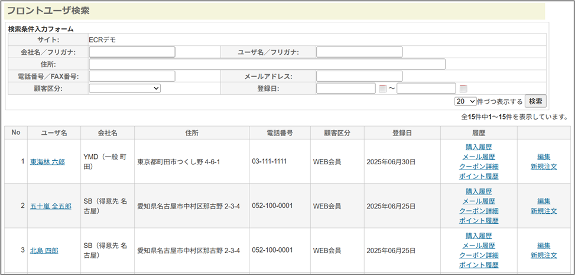Screen dimensions: 575x275
Task: Select the 電話番号／FAX番号 input box
Action: [132, 76]
